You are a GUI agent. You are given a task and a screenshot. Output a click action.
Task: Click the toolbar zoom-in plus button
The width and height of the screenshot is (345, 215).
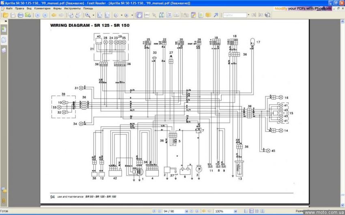pos(127,15)
